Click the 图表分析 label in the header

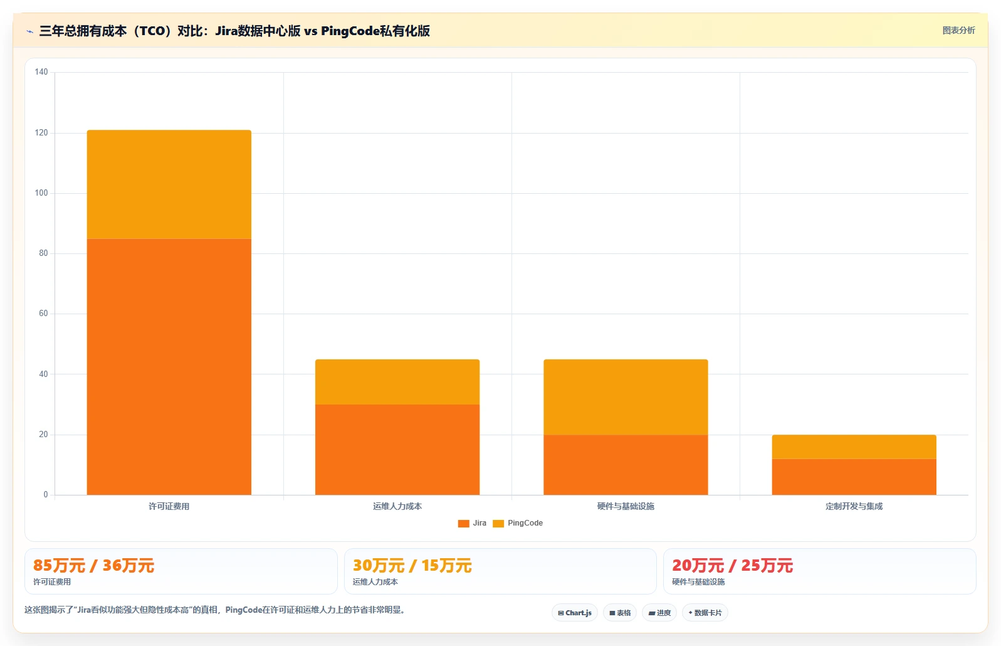[958, 30]
